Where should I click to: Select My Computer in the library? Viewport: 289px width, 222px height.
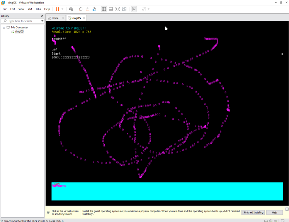point(19,28)
